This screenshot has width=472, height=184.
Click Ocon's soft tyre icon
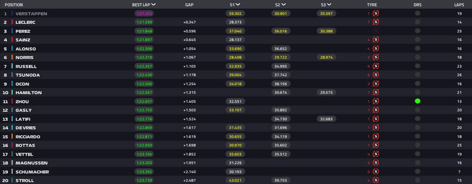click(376, 84)
